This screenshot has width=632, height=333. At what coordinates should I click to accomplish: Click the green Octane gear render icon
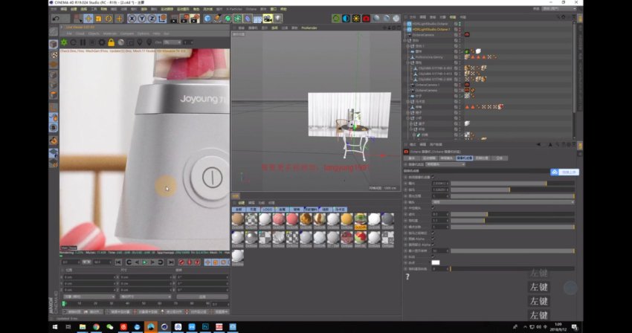(337, 18)
